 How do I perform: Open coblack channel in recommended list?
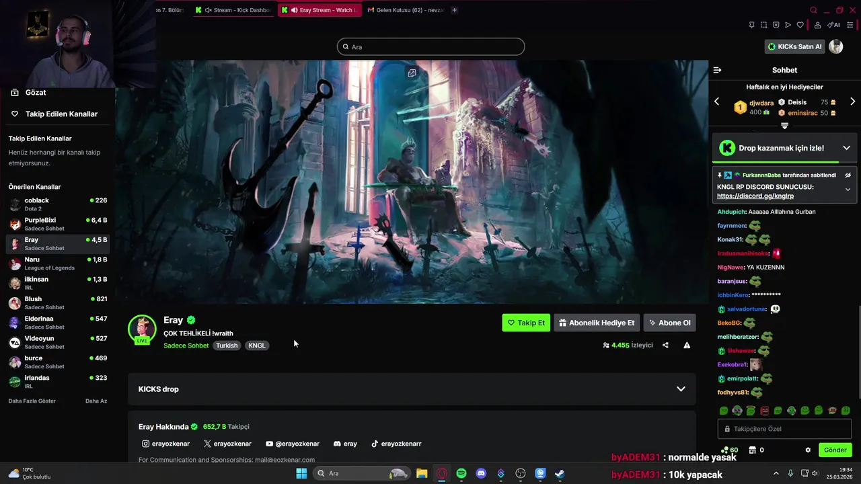click(57, 204)
